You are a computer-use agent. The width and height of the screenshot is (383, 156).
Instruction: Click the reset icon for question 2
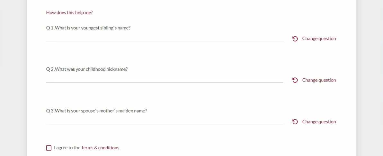point(295,80)
